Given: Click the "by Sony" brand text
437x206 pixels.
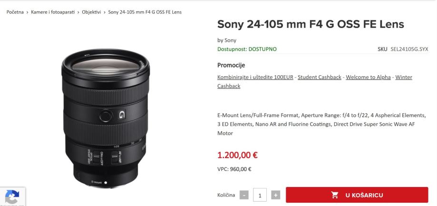Looking at the screenshot, I should [x=226, y=40].
